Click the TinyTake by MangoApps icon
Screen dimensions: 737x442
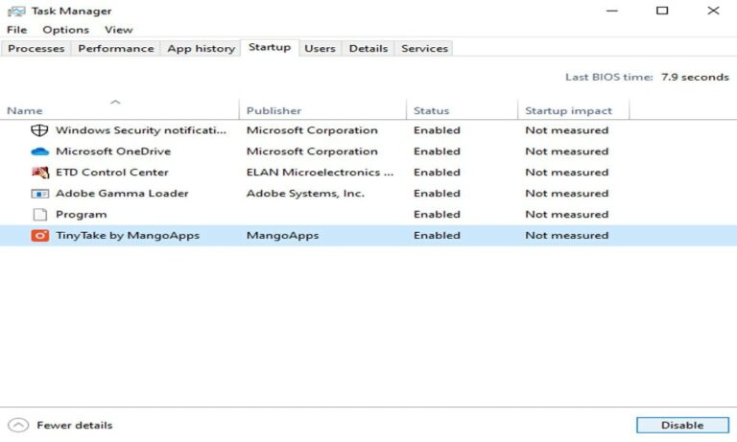[x=39, y=236]
